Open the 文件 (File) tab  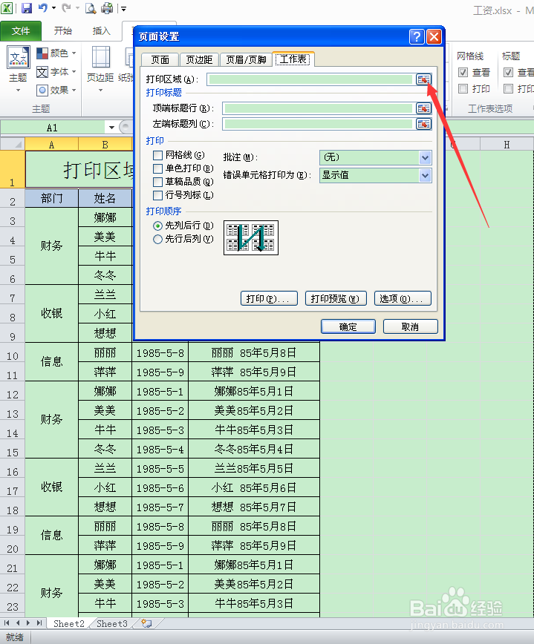[21, 31]
